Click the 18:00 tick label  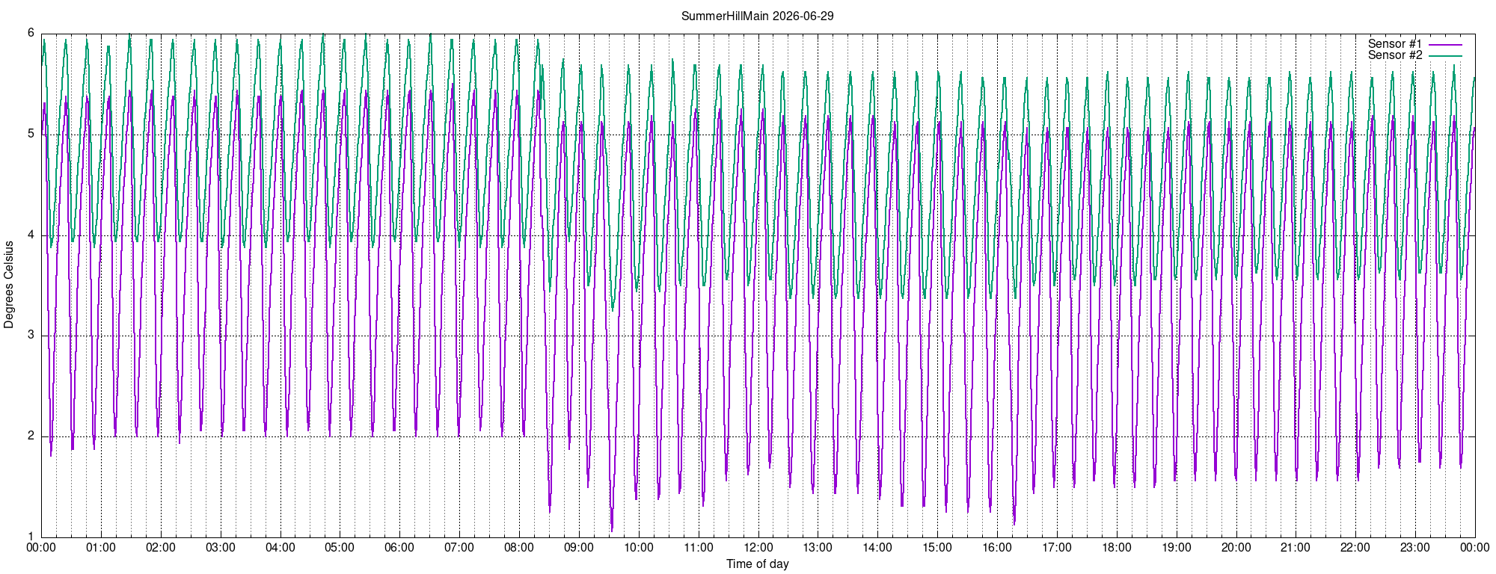1117,548
